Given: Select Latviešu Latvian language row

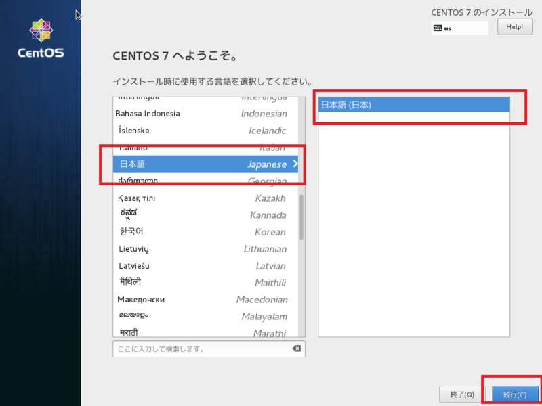Looking at the screenshot, I should point(206,266).
